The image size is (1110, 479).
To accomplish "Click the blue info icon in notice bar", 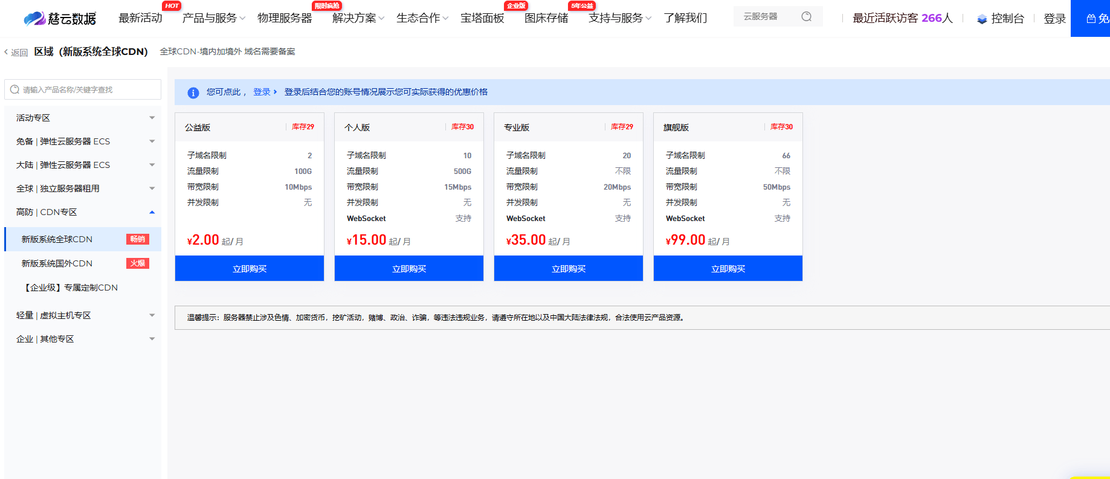I will coord(193,92).
